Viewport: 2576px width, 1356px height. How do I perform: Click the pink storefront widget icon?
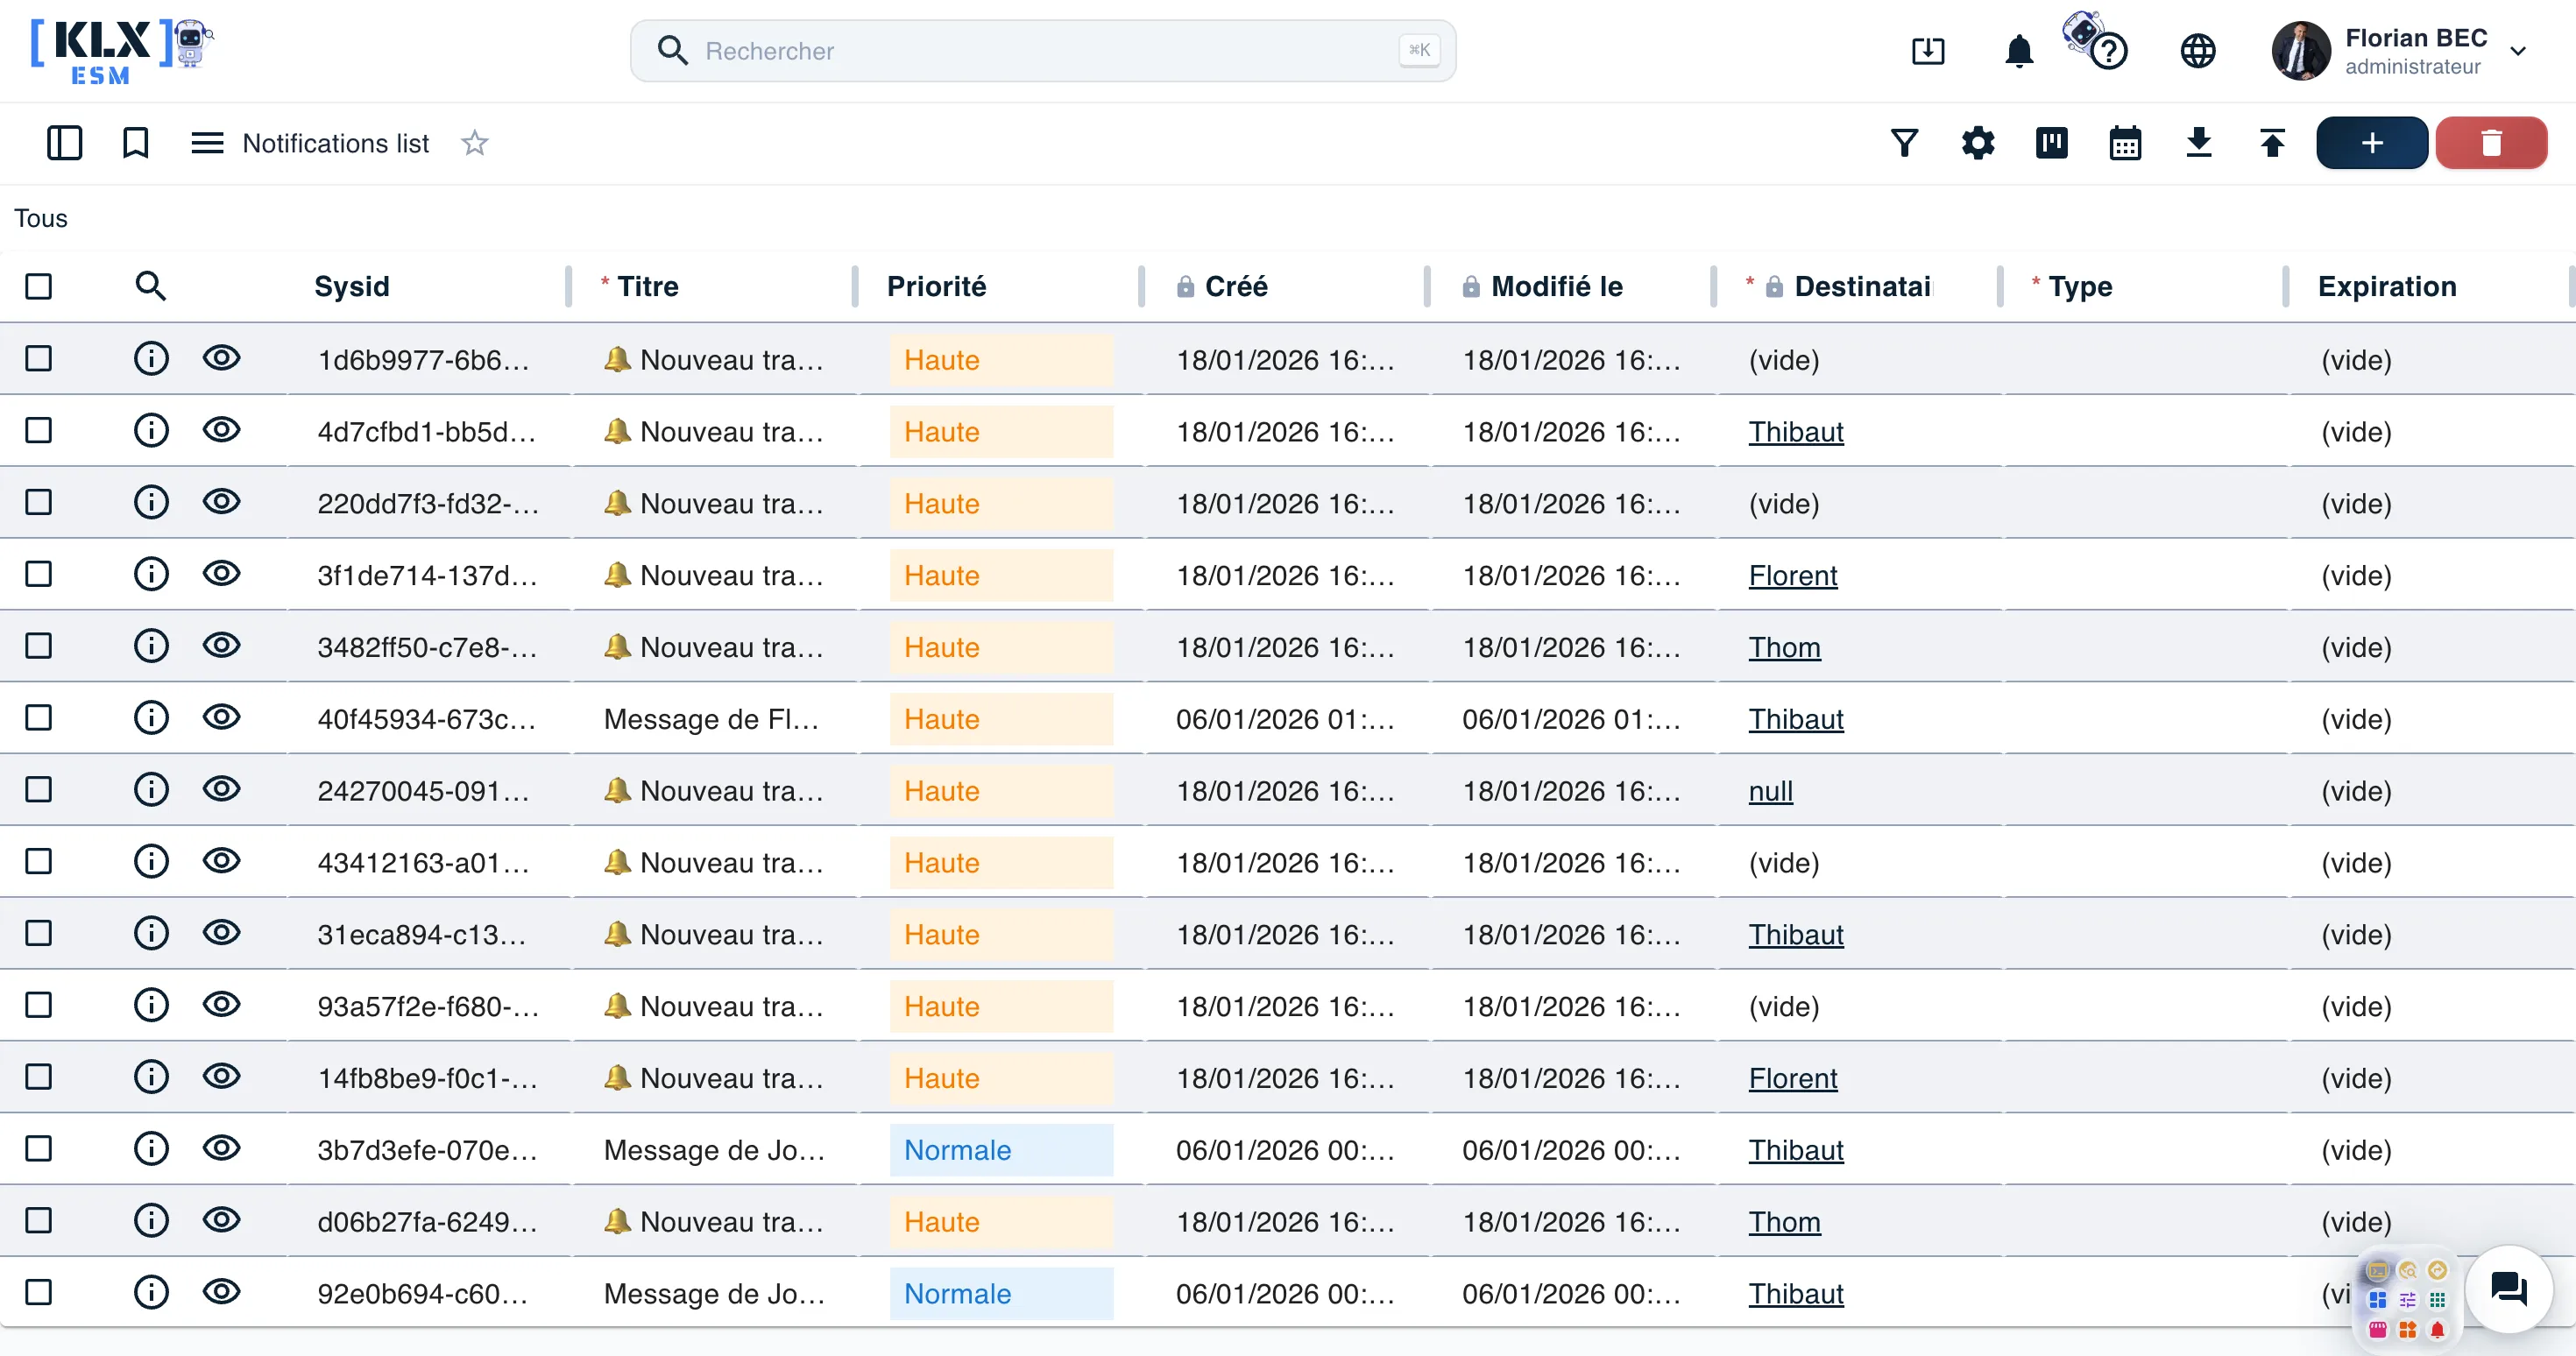pyautogui.click(x=2378, y=1330)
